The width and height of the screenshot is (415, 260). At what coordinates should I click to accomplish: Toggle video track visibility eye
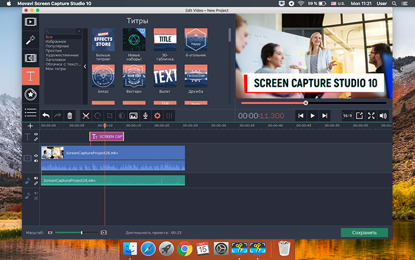pos(36,156)
